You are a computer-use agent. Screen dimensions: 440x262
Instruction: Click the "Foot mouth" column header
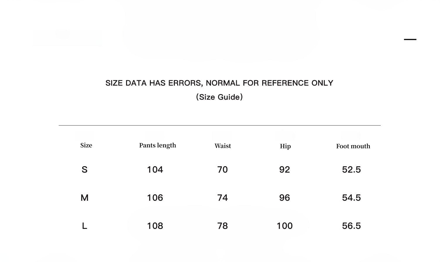pos(353,146)
